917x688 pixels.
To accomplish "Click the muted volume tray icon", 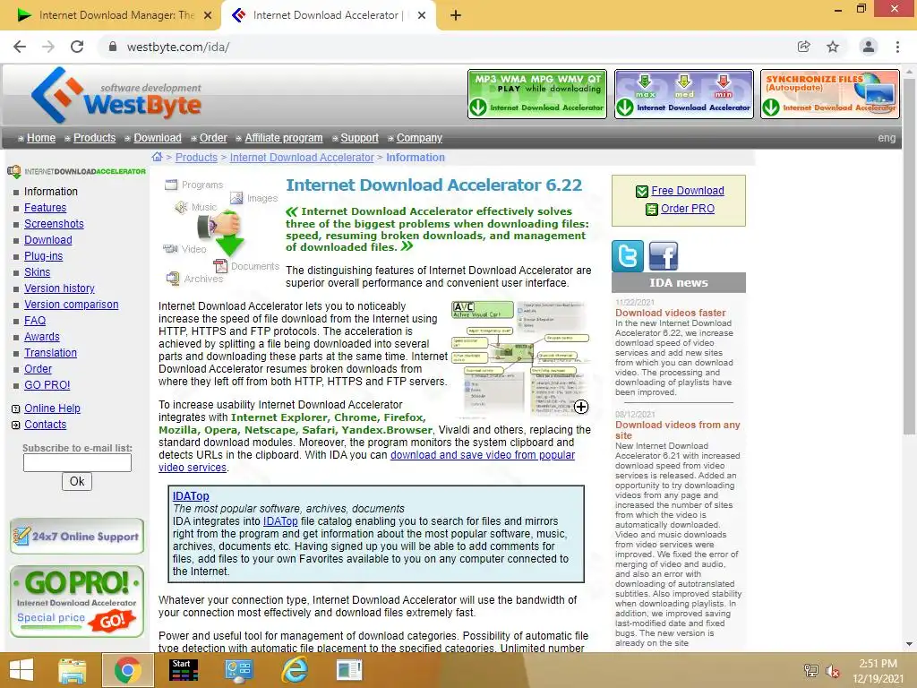I will click(832, 670).
